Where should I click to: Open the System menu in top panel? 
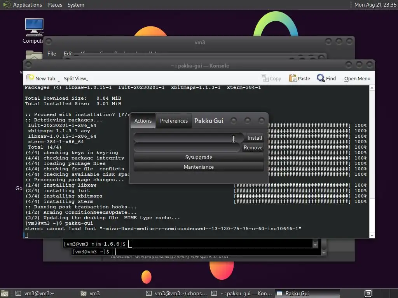pyautogui.click(x=76, y=5)
